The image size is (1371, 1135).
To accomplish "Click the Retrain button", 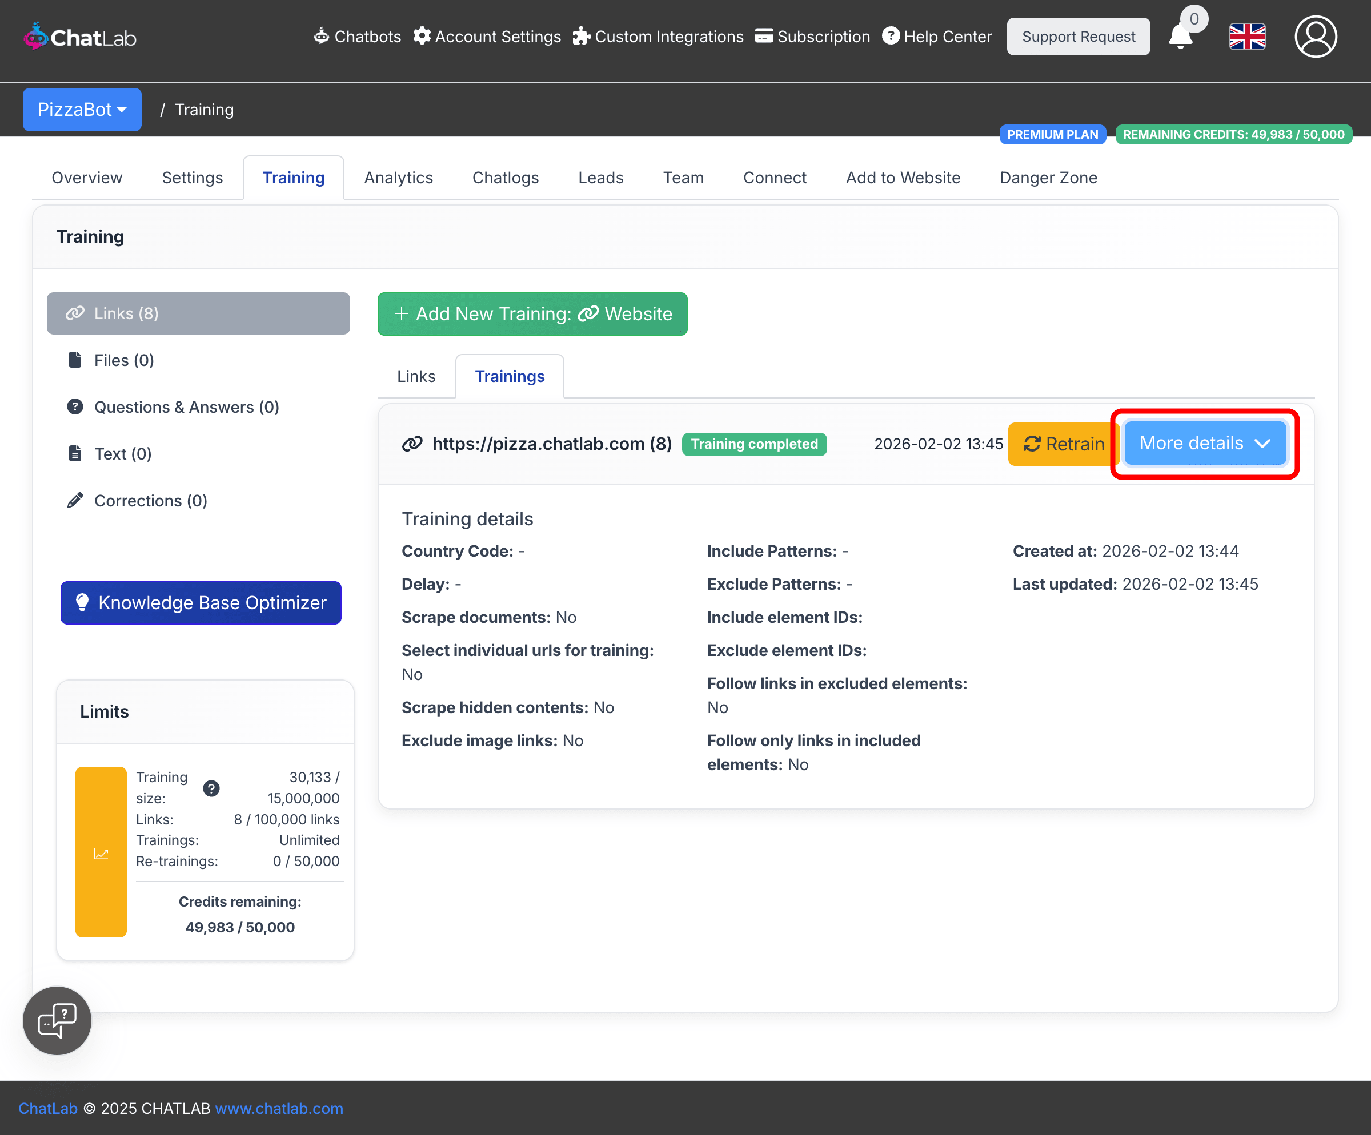I will point(1064,444).
